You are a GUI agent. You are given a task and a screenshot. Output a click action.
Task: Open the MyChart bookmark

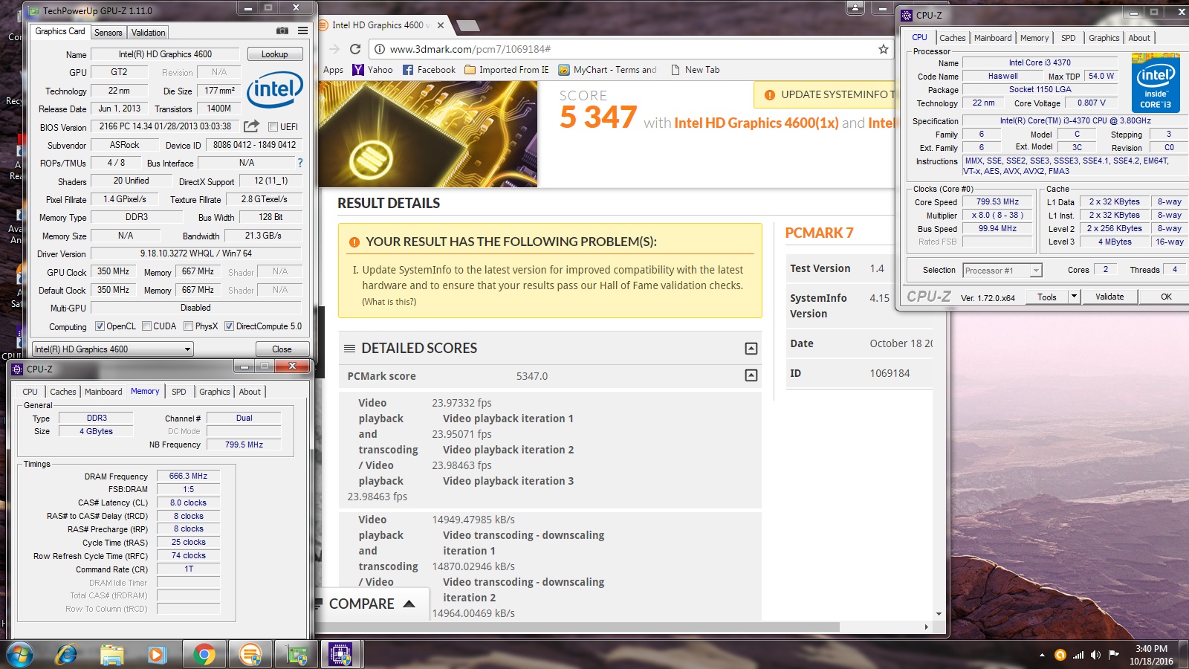pos(607,70)
